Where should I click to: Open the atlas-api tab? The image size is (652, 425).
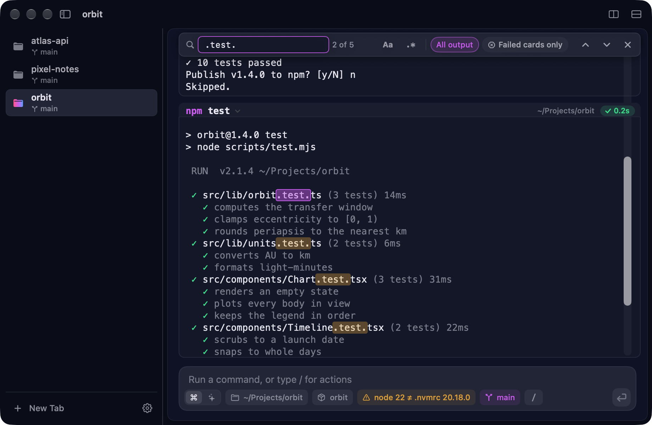click(x=81, y=46)
